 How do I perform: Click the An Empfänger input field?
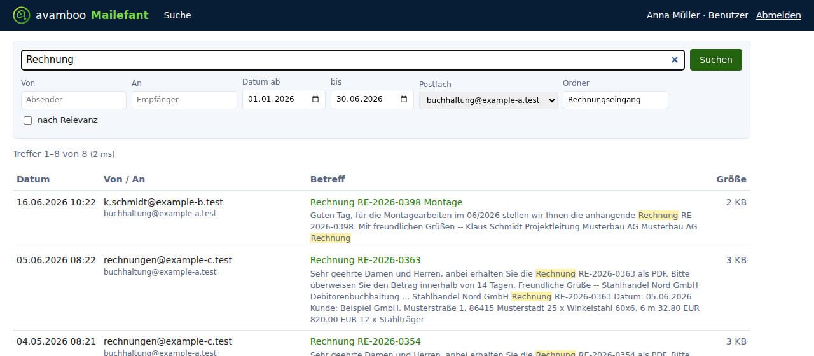[184, 100]
